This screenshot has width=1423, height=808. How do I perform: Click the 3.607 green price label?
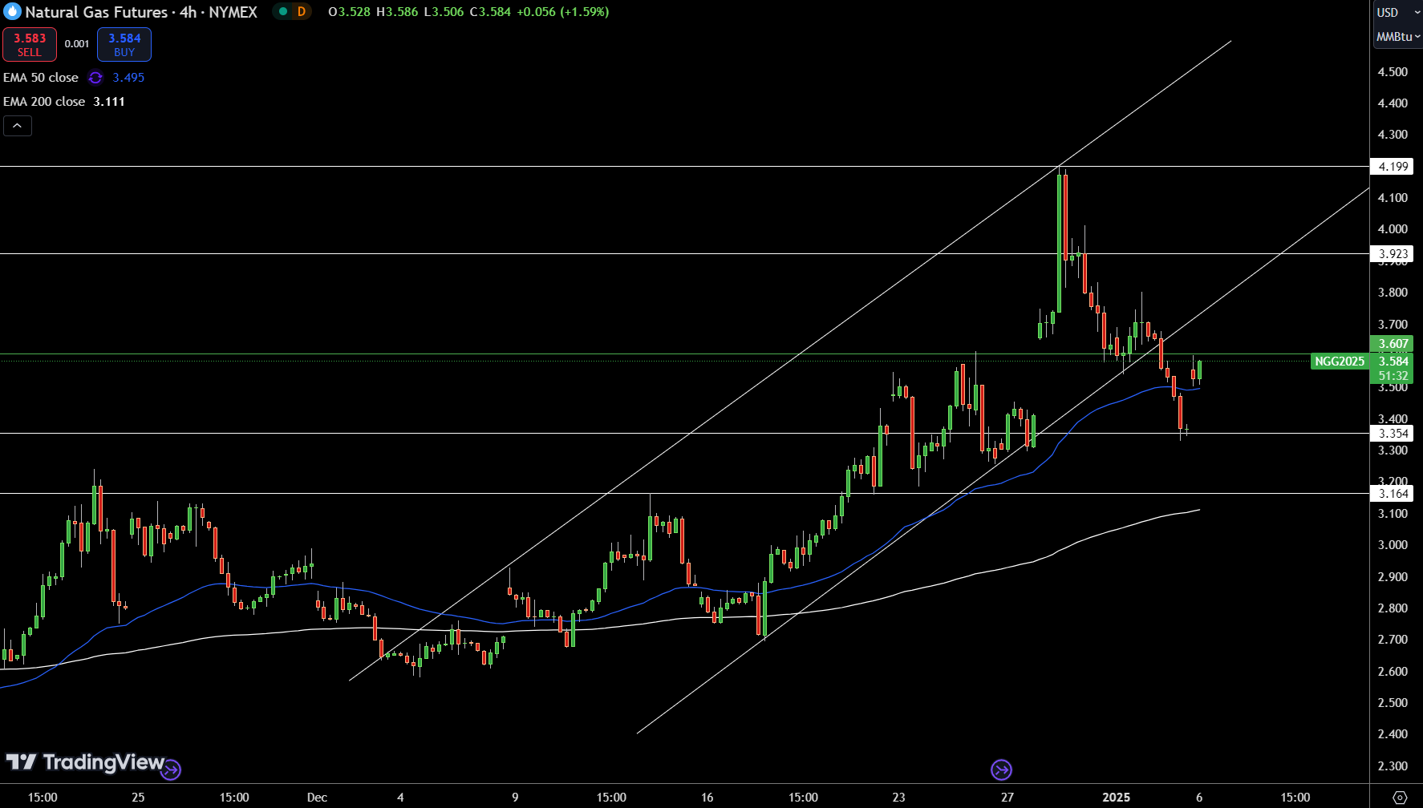[x=1393, y=344]
